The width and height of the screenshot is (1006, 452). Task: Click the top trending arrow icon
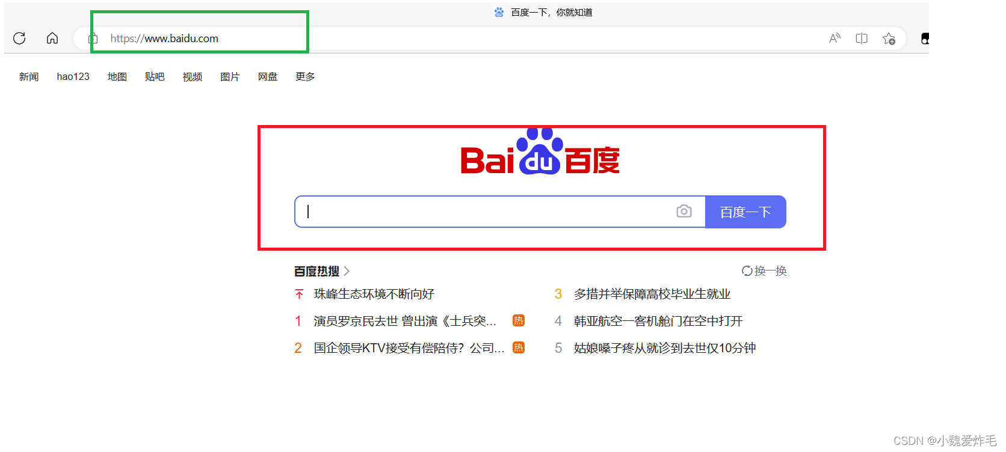coord(299,294)
